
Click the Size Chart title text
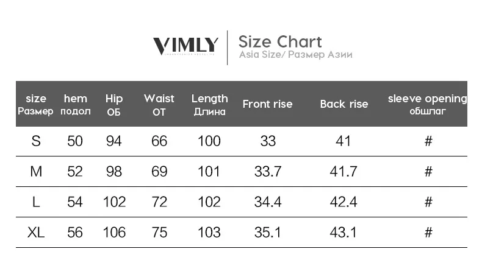pos(280,42)
